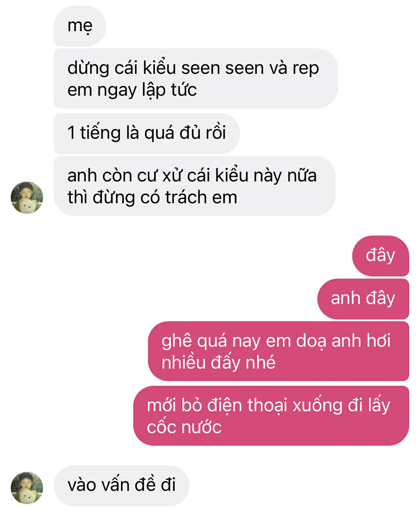This screenshot has height=512, width=420.
Task: Select the "mới bỏ điện thoại xuống" message bubble
Action: point(271,416)
